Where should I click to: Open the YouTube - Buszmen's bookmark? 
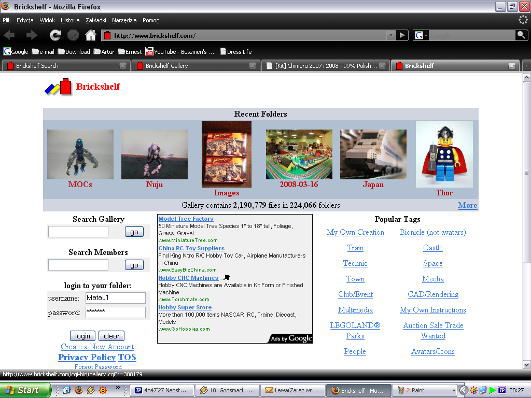click(179, 52)
